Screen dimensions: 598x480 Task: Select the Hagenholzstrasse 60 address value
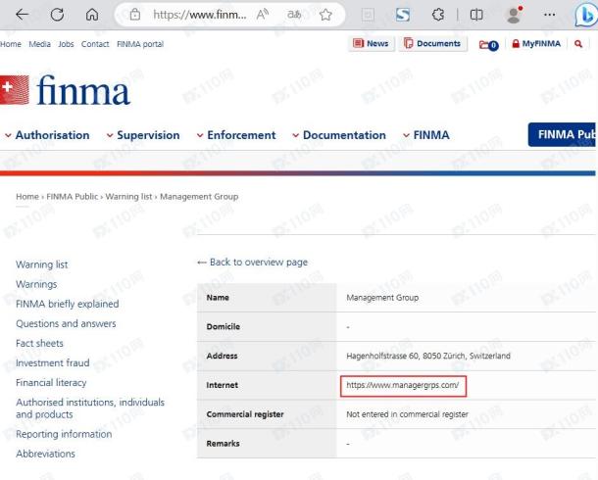coord(427,356)
